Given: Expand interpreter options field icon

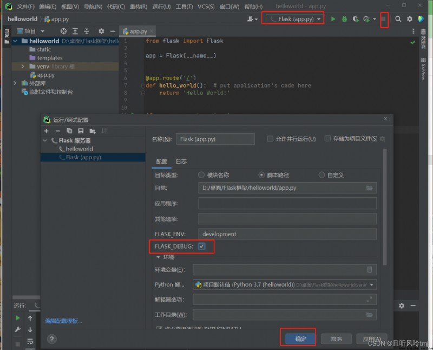Looking at the screenshot, I should click(369, 299).
